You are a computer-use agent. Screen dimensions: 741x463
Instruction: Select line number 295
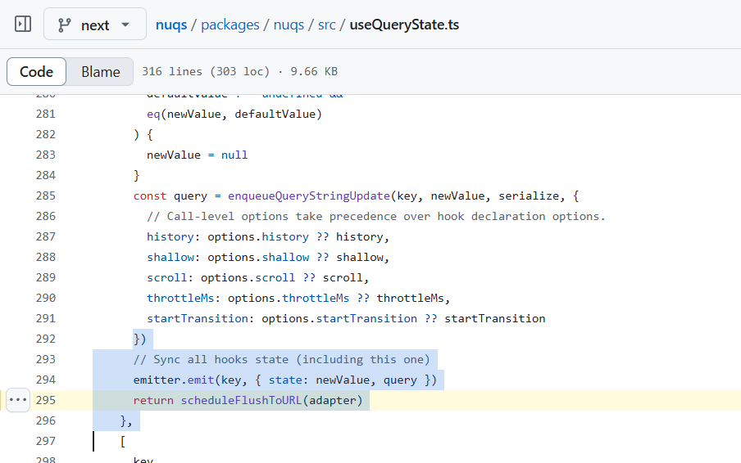(46, 400)
